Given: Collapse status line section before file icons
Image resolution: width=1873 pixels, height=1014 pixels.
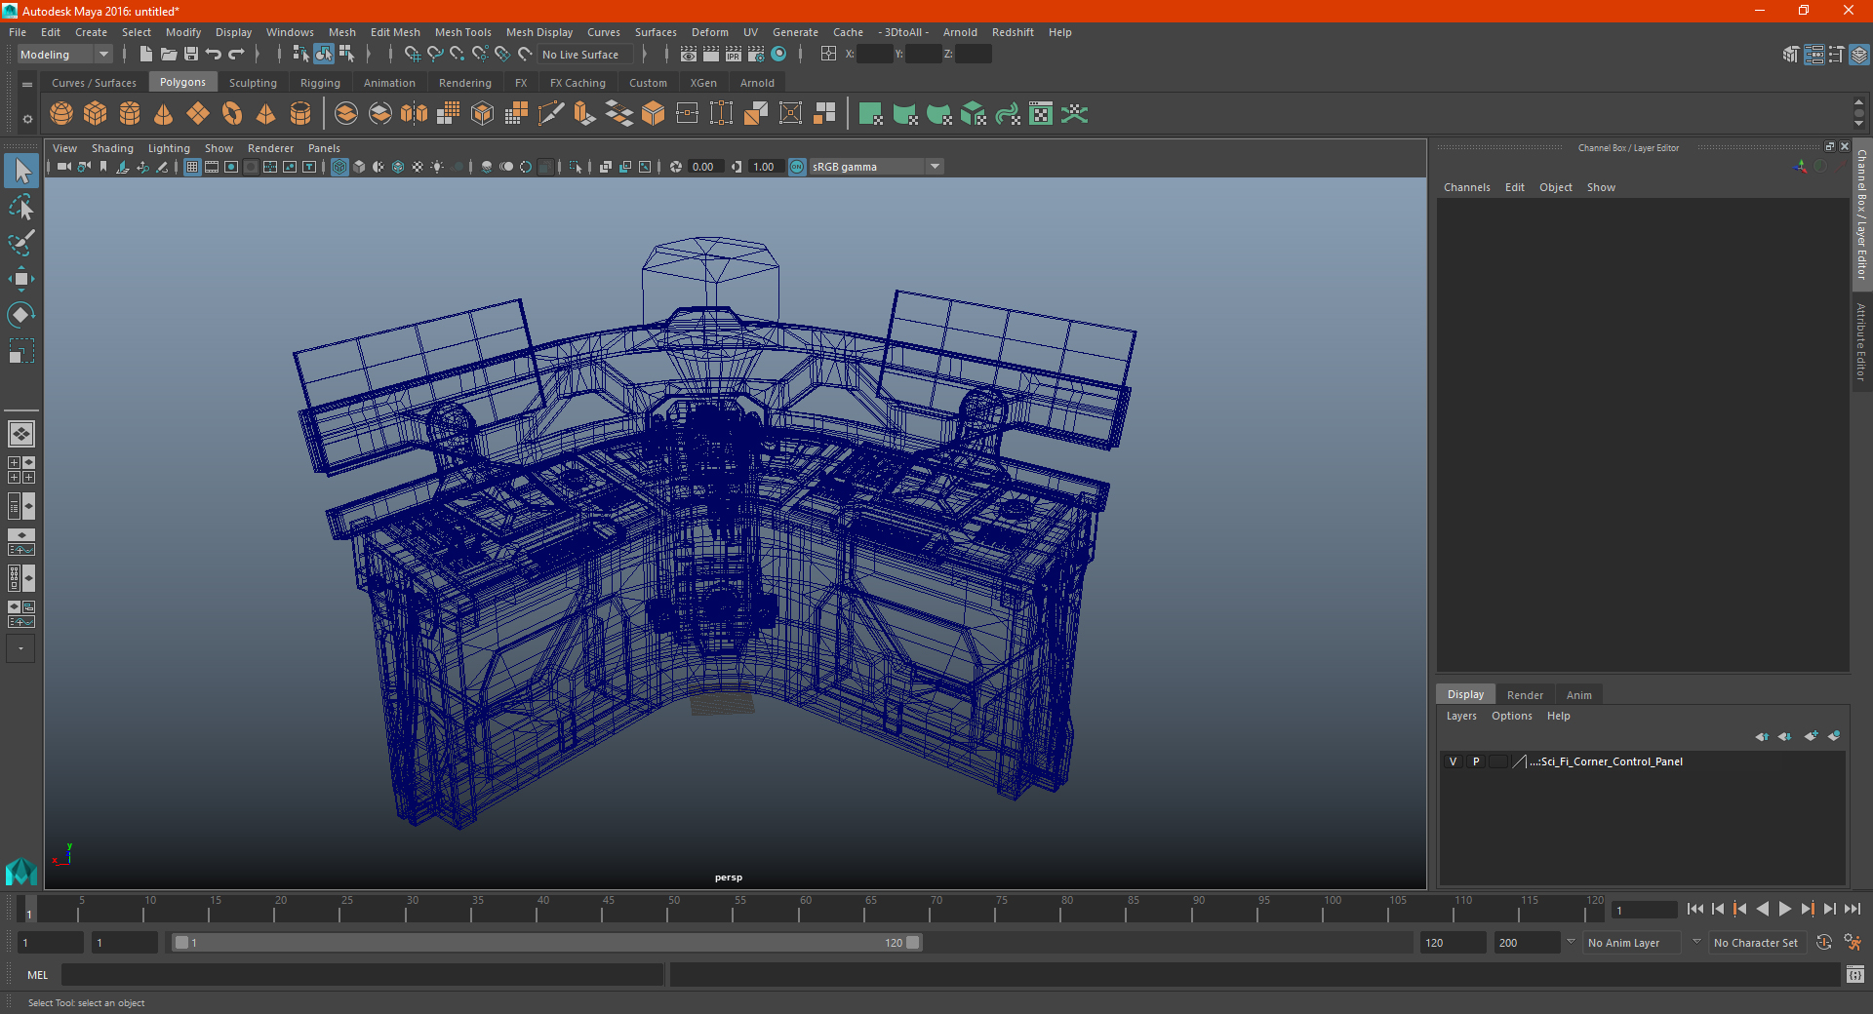Looking at the screenshot, I should tap(125, 55).
